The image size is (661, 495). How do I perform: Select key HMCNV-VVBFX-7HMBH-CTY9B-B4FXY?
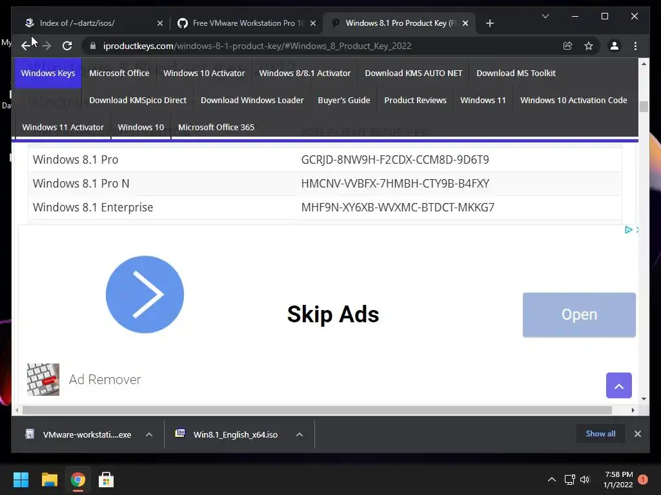[396, 184]
